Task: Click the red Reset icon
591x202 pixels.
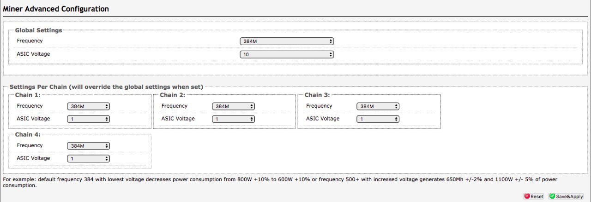Action: point(527,196)
